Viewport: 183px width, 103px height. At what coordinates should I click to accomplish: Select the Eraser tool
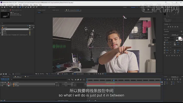pos(31,7)
